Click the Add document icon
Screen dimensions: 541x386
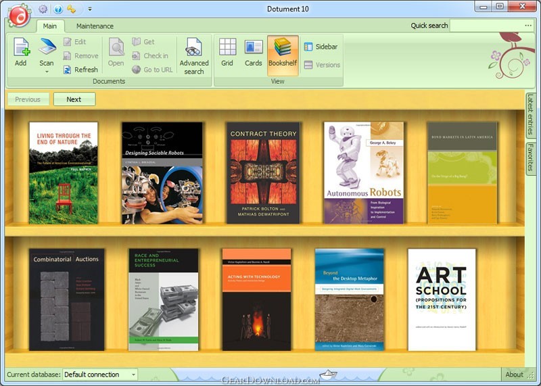pyautogui.click(x=21, y=52)
